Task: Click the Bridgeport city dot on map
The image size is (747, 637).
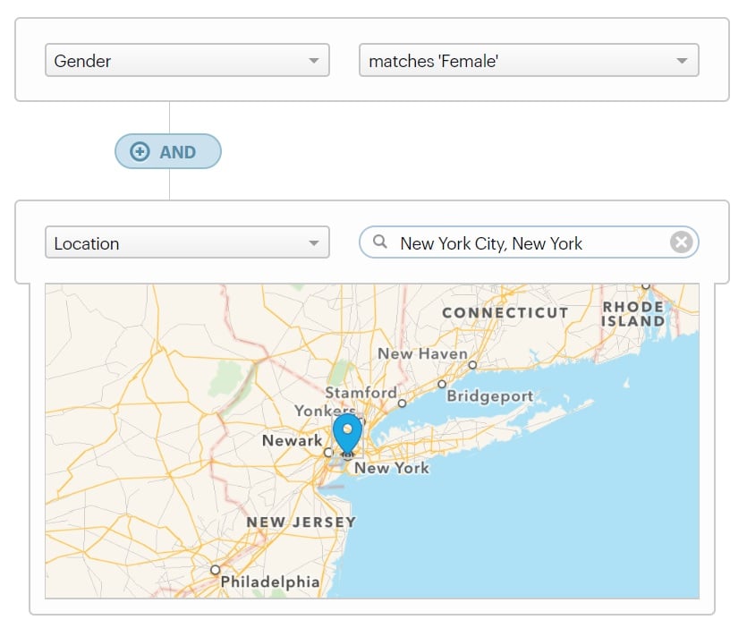Action: (442, 384)
